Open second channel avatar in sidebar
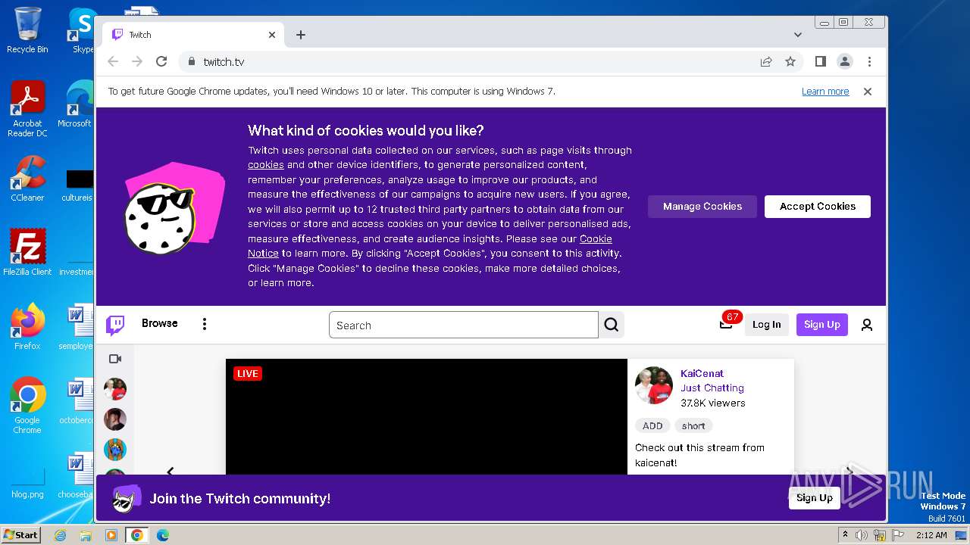This screenshot has height=545, width=970. (115, 419)
